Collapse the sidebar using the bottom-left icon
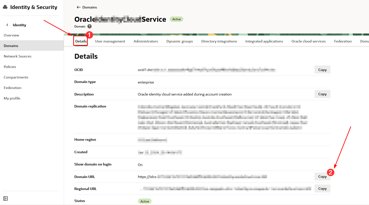Image resolution: width=369 pixels, height=205 pixels. pyautogui.click(x=5, y=198)
